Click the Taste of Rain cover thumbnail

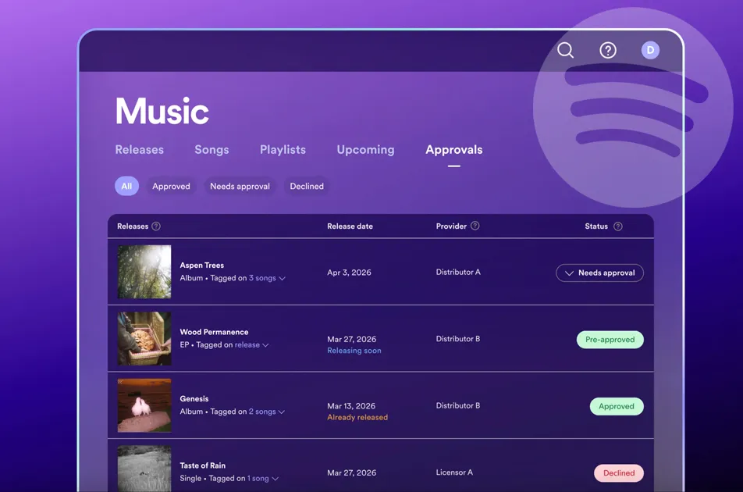pyautogui.click(x=144, y=469)
